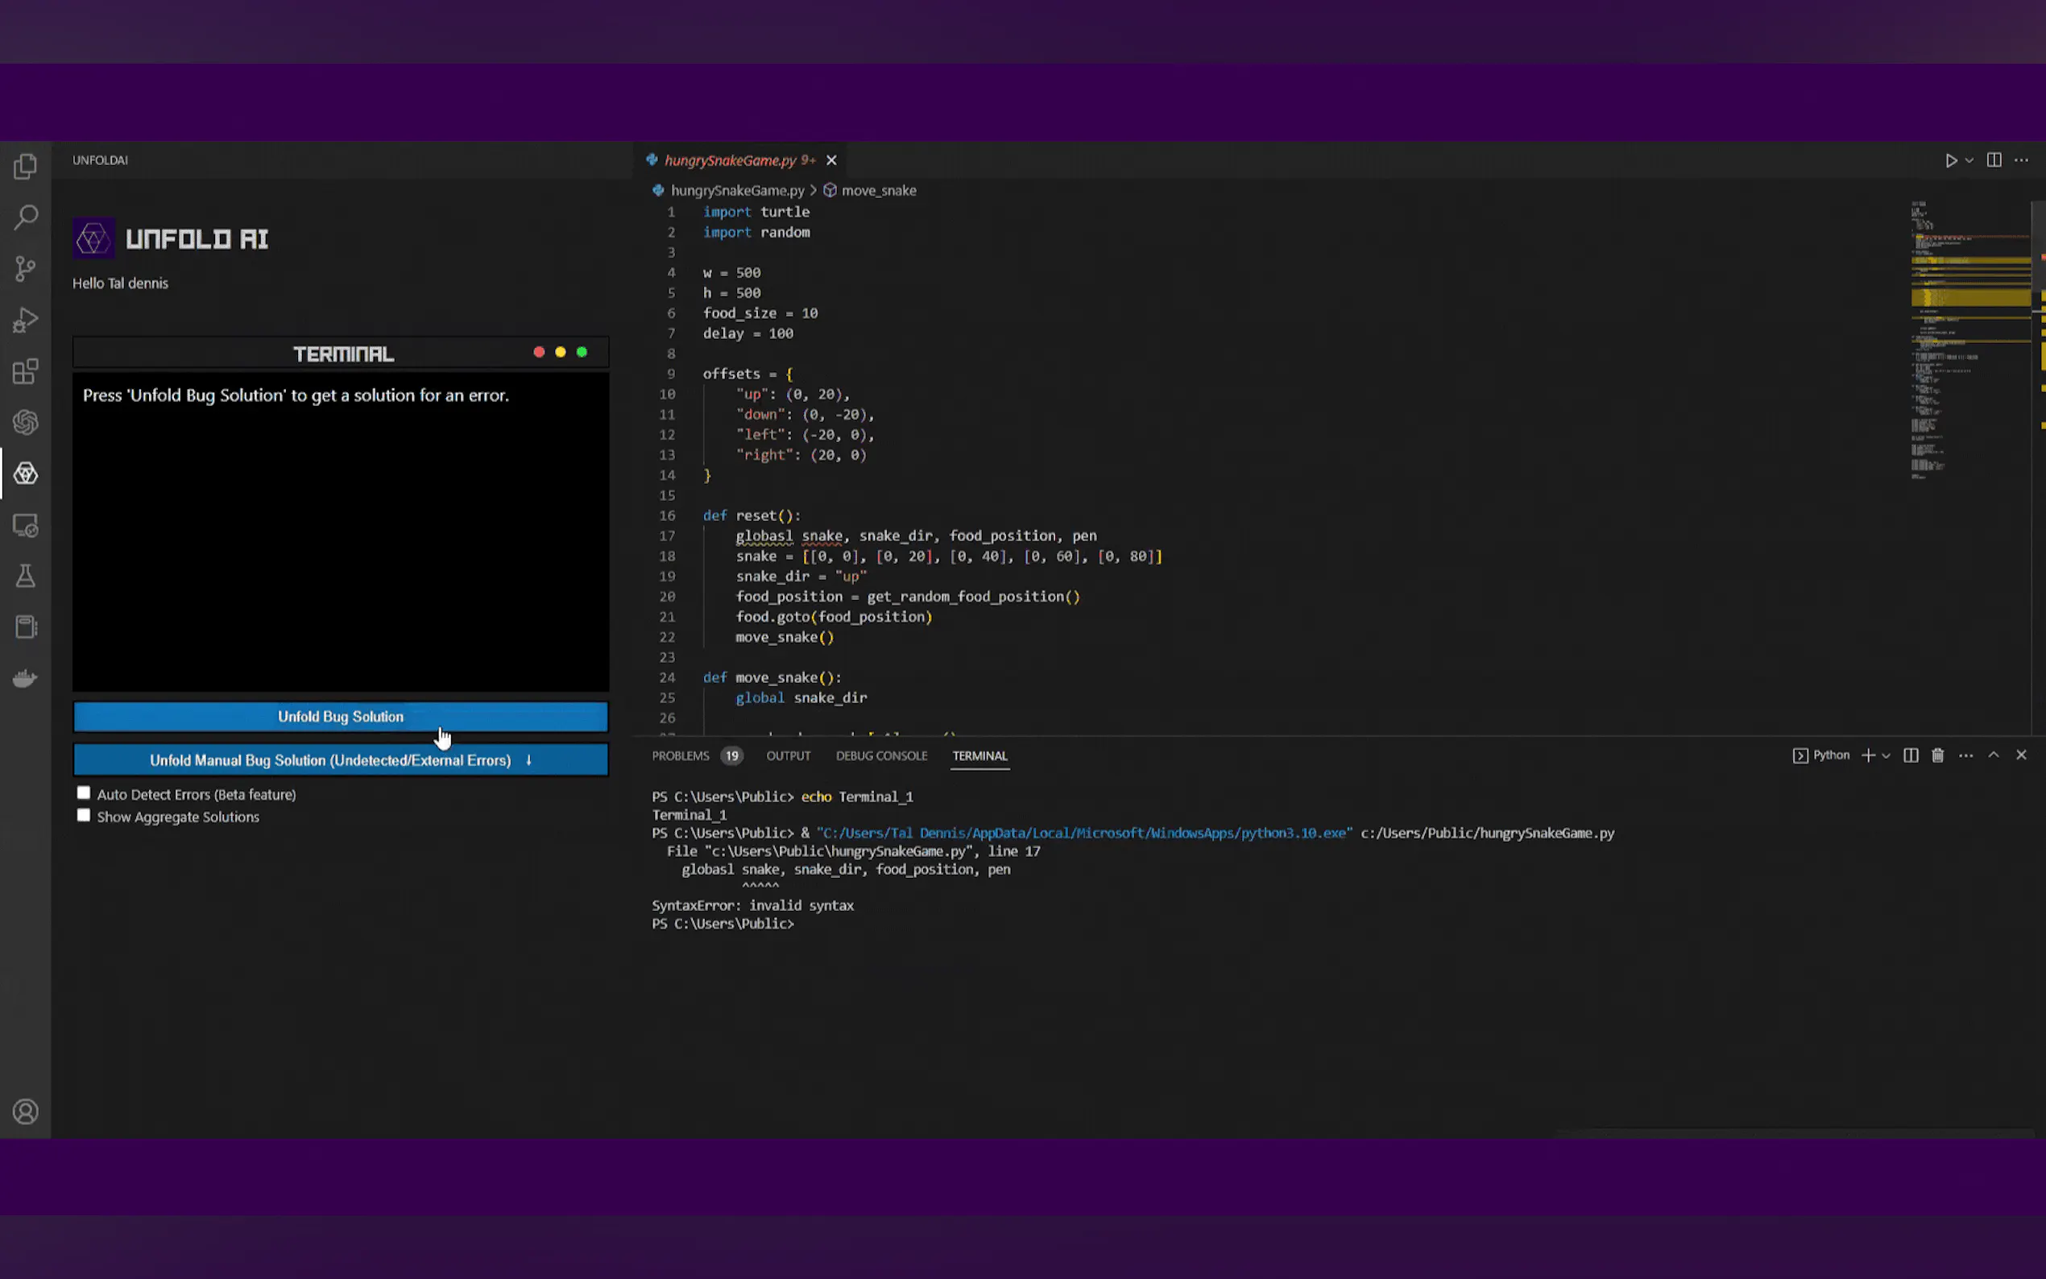Kill terminal with trash icon

tap(1938, 755)
